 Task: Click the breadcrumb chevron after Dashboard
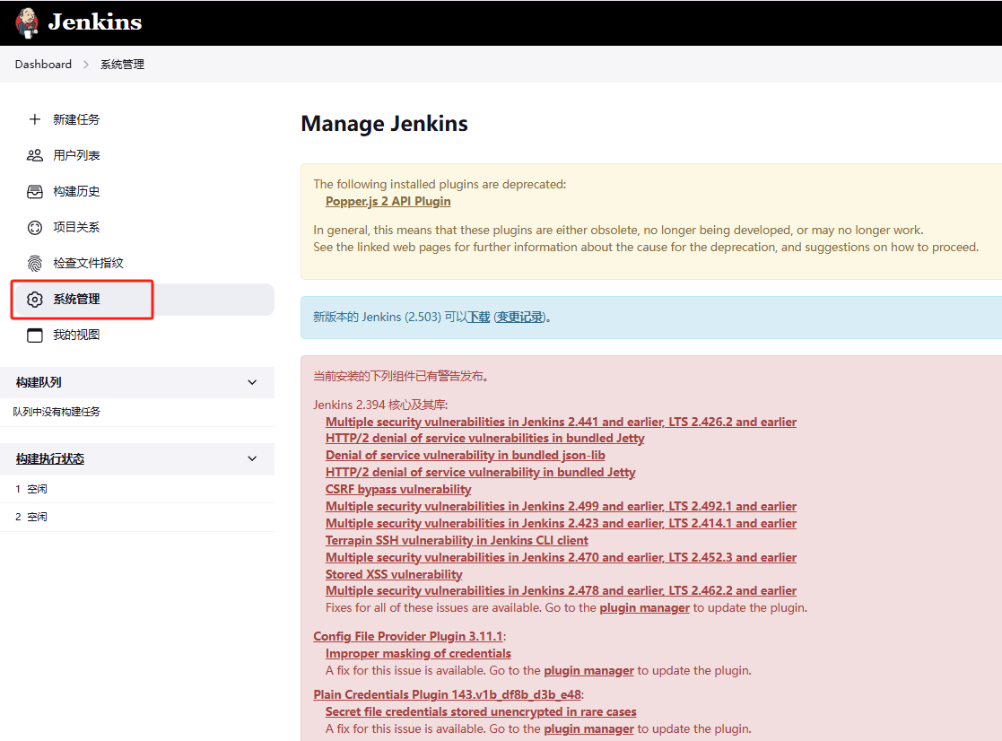click(x=85, y=65)
